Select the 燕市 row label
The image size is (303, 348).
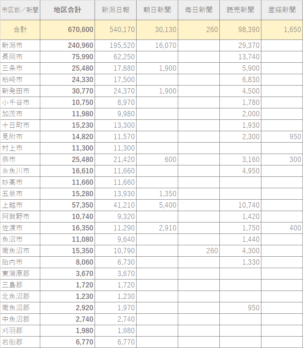tap(9, 159)
